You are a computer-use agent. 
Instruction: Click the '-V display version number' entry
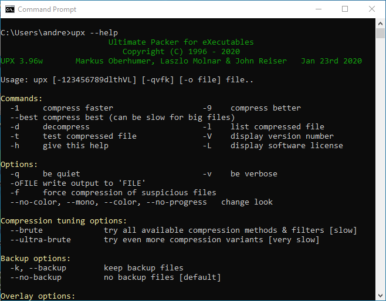268,136
